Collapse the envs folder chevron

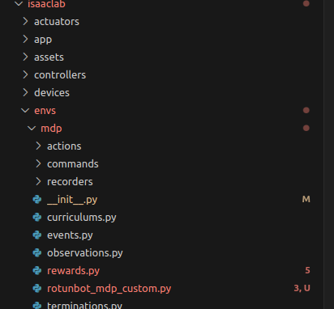[25, 110]
